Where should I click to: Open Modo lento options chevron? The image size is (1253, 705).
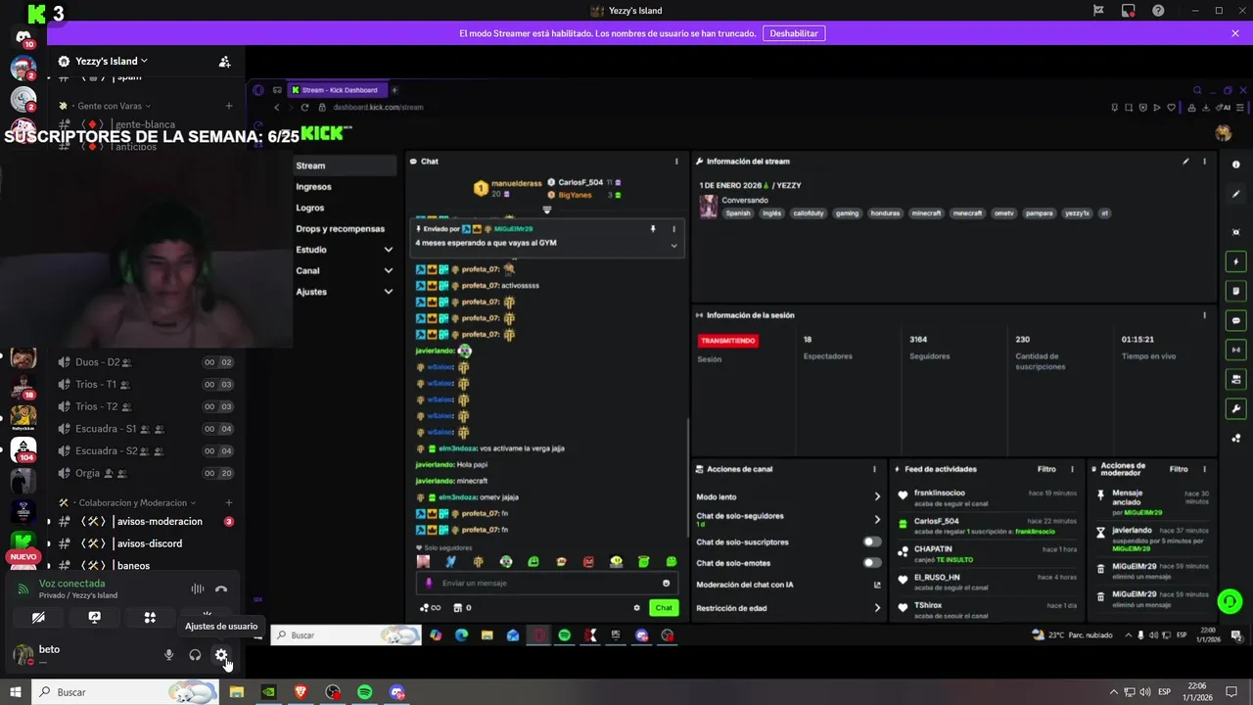point(877,496)
